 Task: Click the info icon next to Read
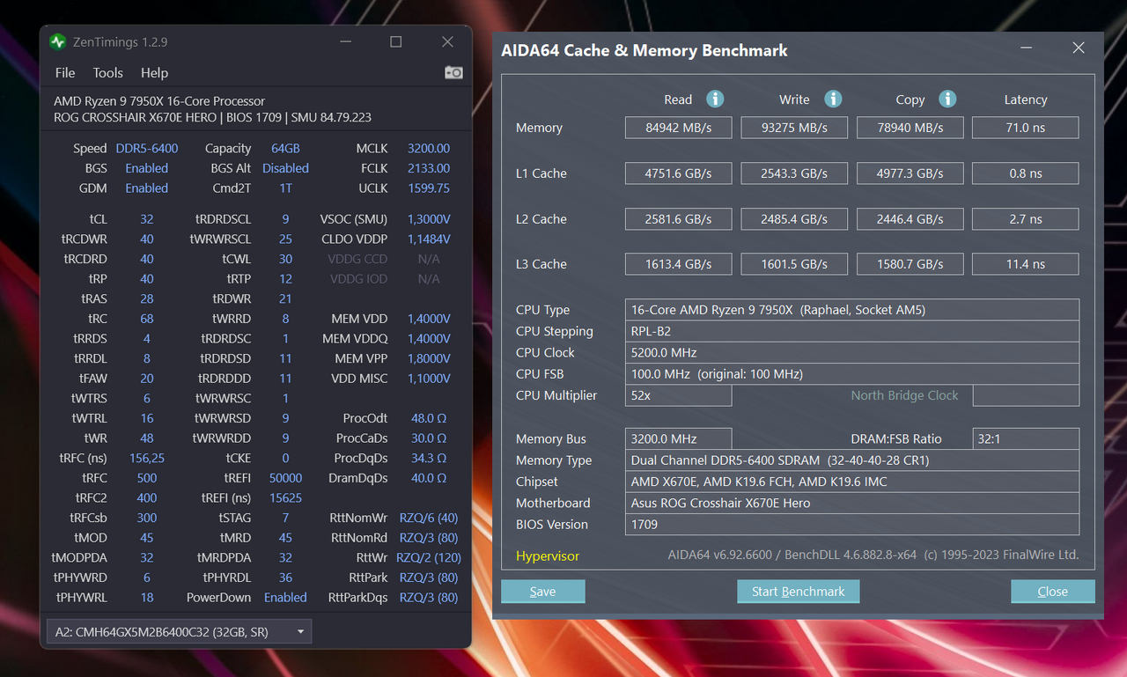715,99
